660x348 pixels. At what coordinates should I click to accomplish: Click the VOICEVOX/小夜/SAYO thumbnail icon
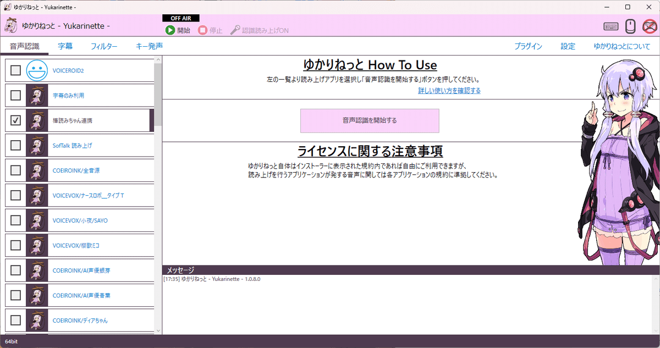tap(37, 220)
